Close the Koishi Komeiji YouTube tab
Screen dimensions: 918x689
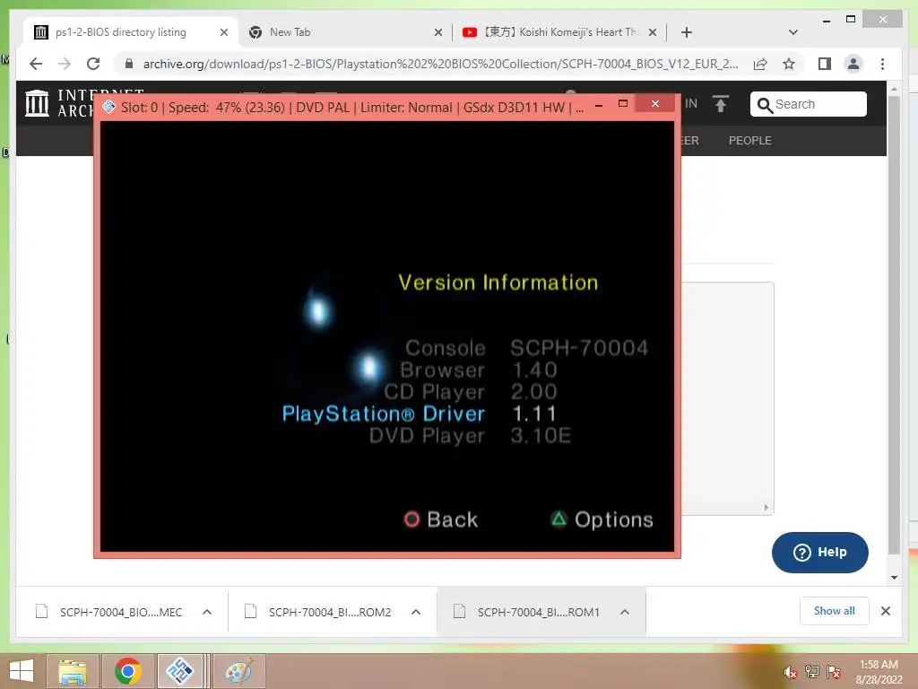[x=653, y=32]
